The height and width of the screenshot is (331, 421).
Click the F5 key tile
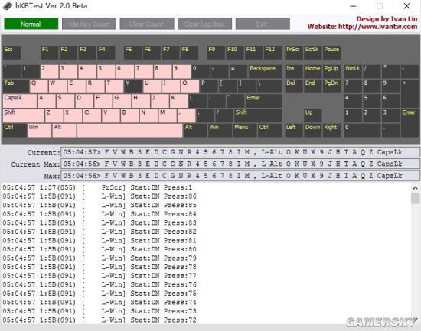coord(132,53)
